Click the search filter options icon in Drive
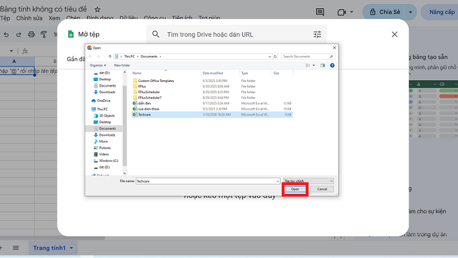 [x=317, y=34]
